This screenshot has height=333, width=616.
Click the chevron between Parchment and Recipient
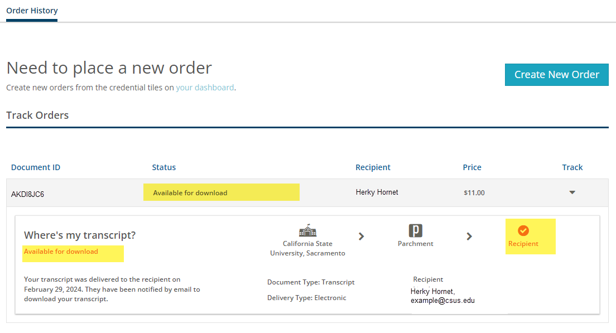click(x=469, y=236)
